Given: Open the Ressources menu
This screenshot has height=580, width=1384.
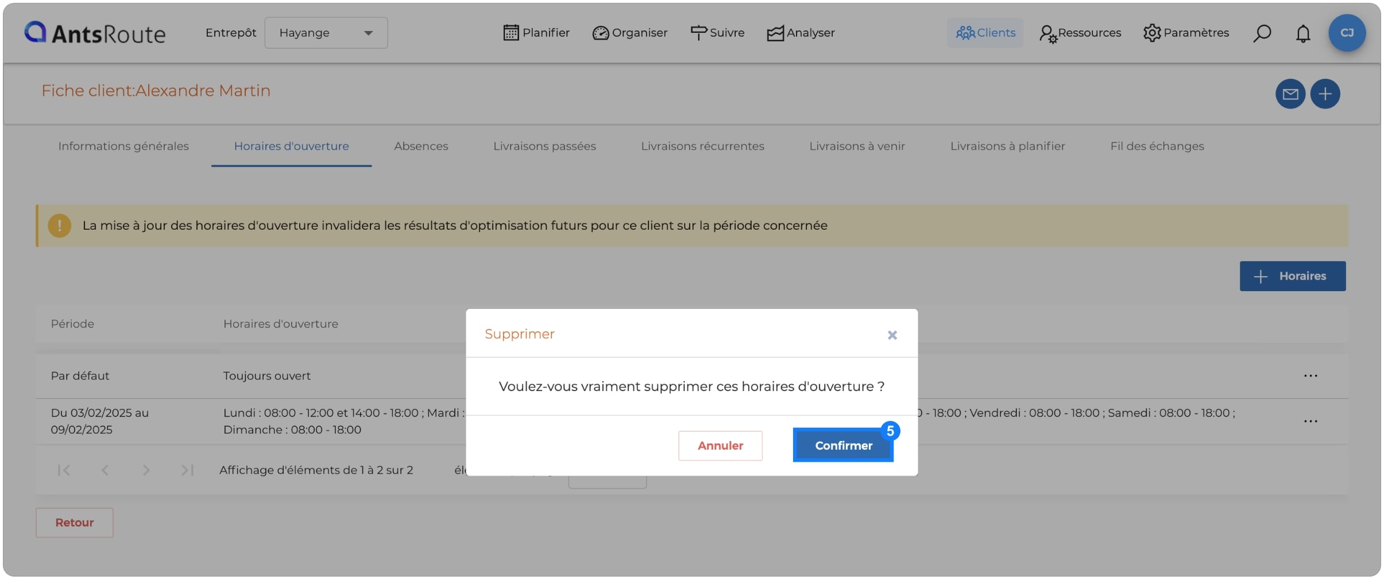Looking at the screenshot, I should coord(1080,33).
